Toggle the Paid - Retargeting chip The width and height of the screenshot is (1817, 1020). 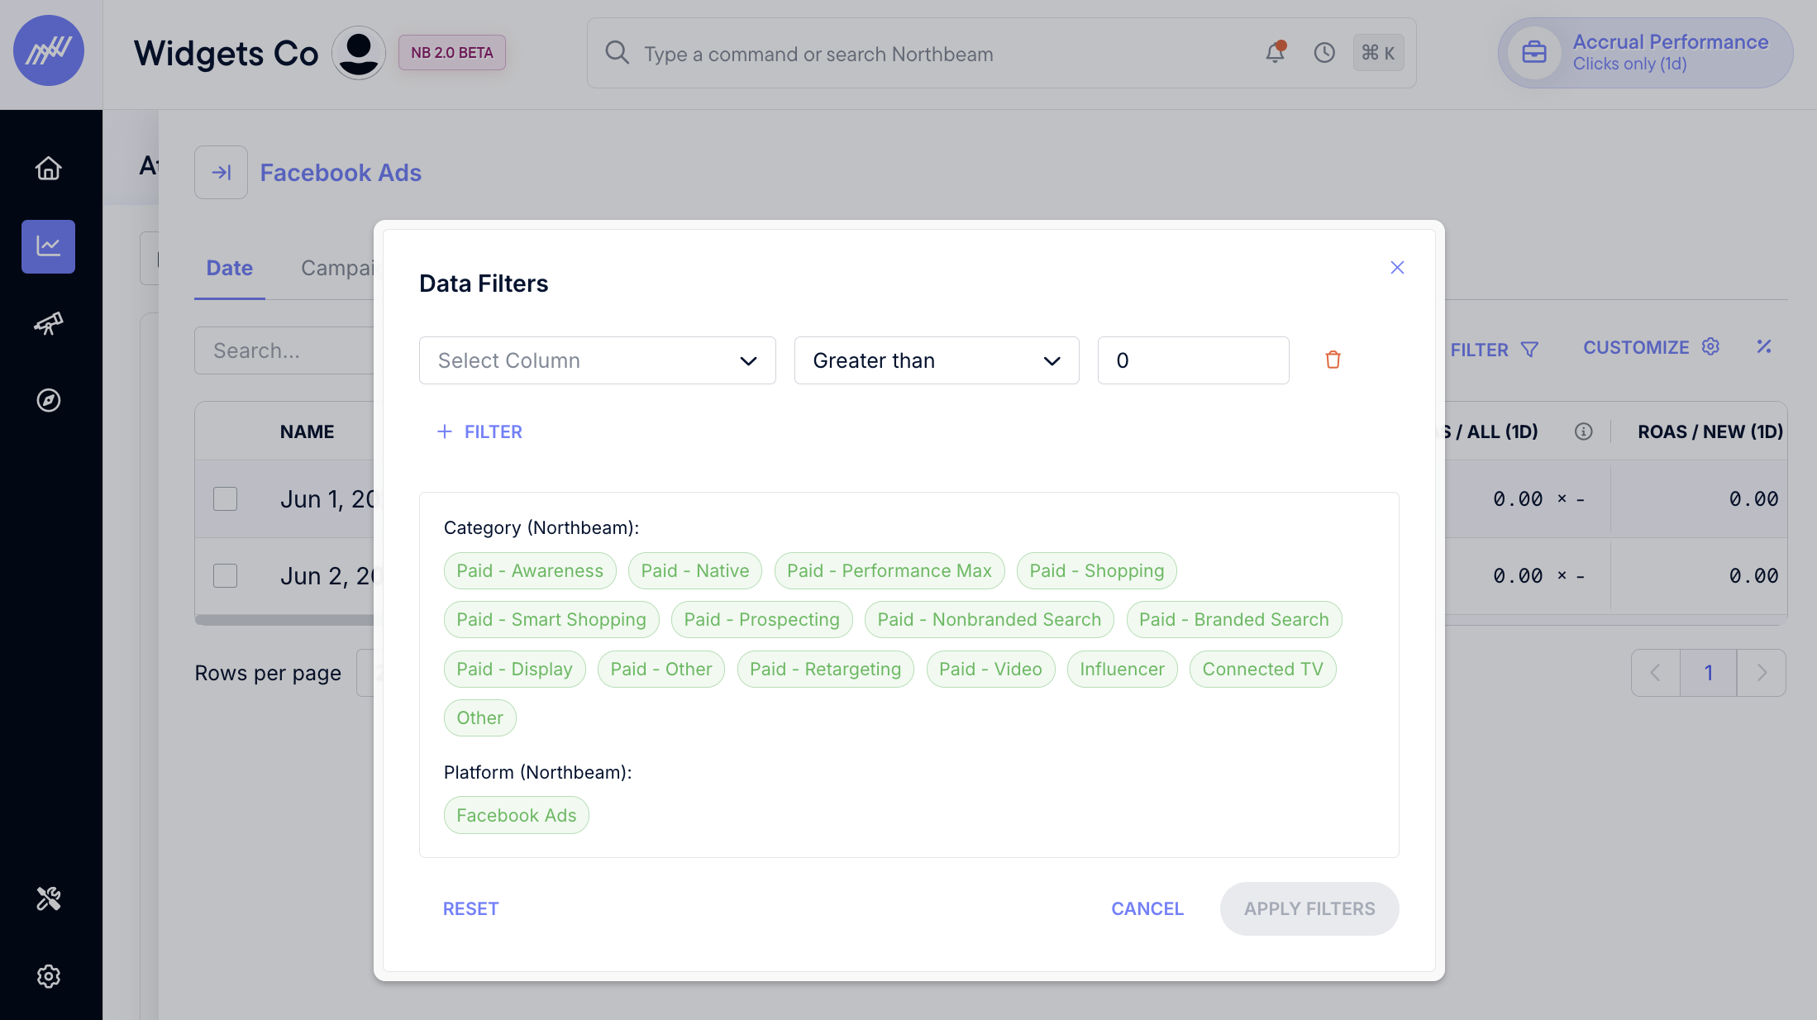click(x=826, y=669)
